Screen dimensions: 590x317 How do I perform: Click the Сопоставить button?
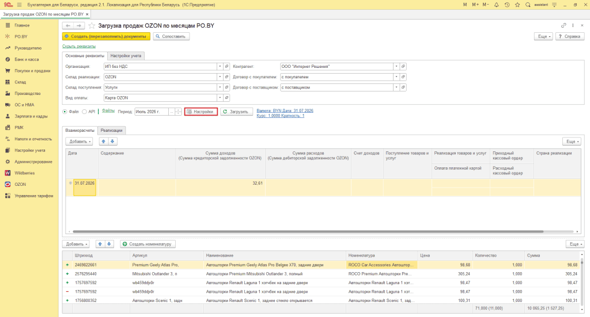(171, 36)
